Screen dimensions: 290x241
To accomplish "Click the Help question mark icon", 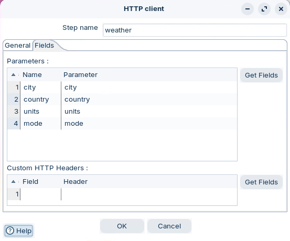I will pos(10,231).
